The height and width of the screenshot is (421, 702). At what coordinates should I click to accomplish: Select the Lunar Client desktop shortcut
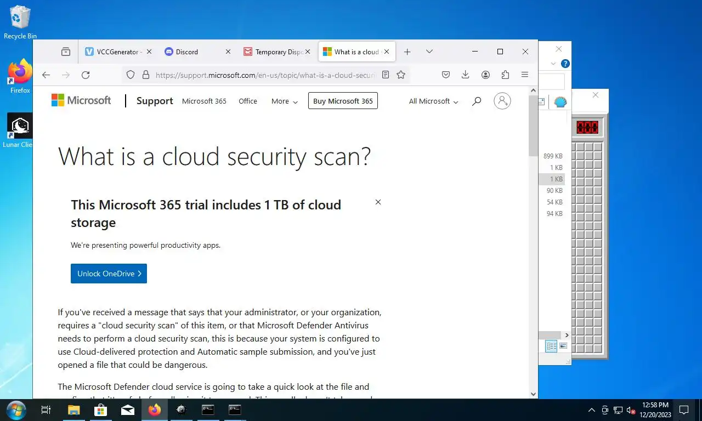(20, 130)
